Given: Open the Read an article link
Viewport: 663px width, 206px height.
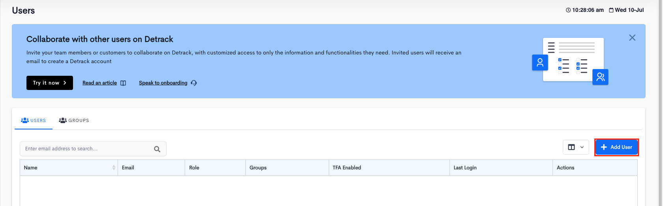Looking at the screenshot, I should tap(99, 83).
